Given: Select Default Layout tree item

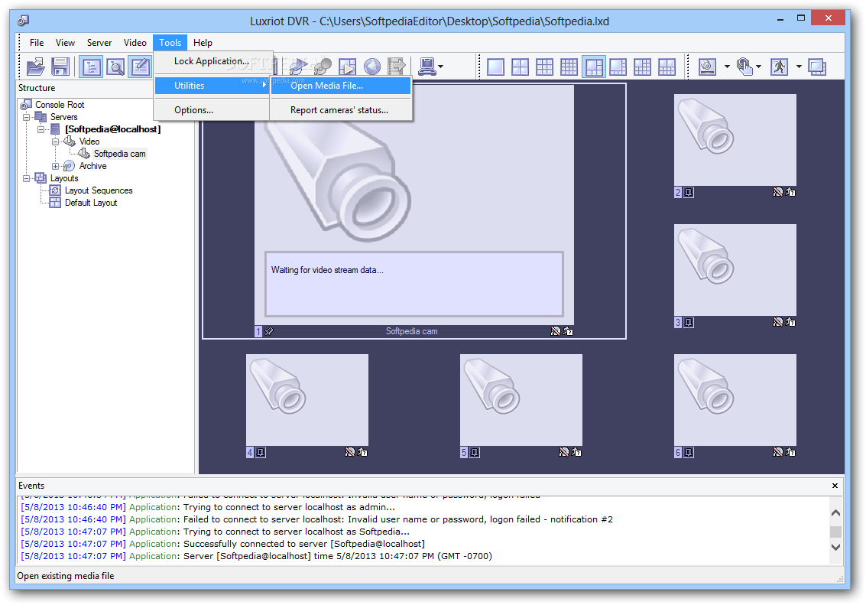Looking at the screenshot, I should pos(91,203).
